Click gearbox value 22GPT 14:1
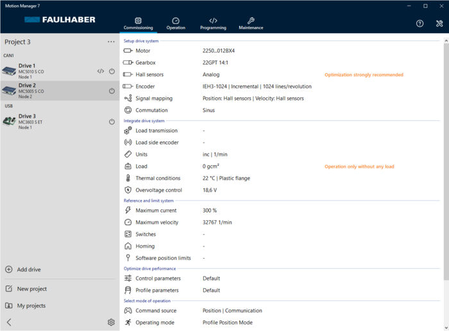The height and width of the screenshot is (331, 449). tap(216, 63)
